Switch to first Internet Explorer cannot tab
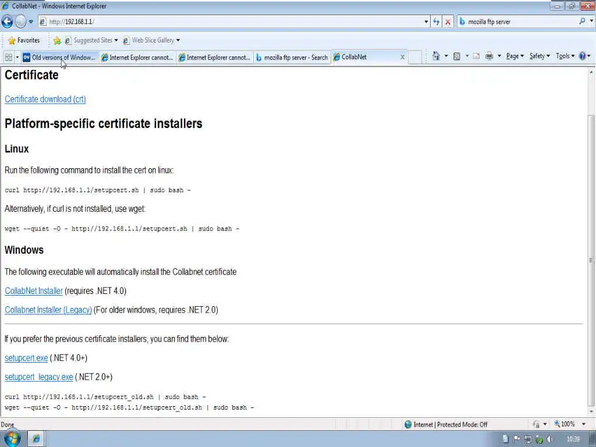The height and width of the screenshot is (447, 596). point(137,58)
